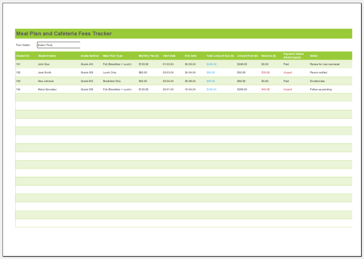Click the 'Monthly Fee ($)' column header
Image resolution: width=364 pixels, height=259 pixels.
(148, 56)
